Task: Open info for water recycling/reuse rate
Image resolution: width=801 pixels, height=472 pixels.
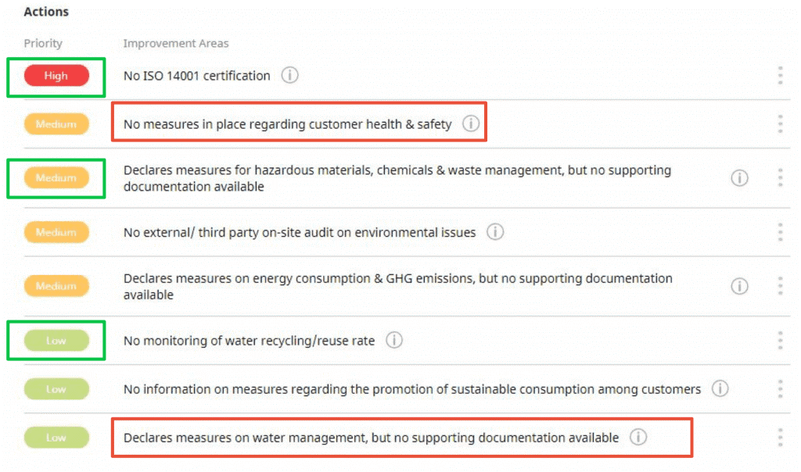Action: coord(394,341)
